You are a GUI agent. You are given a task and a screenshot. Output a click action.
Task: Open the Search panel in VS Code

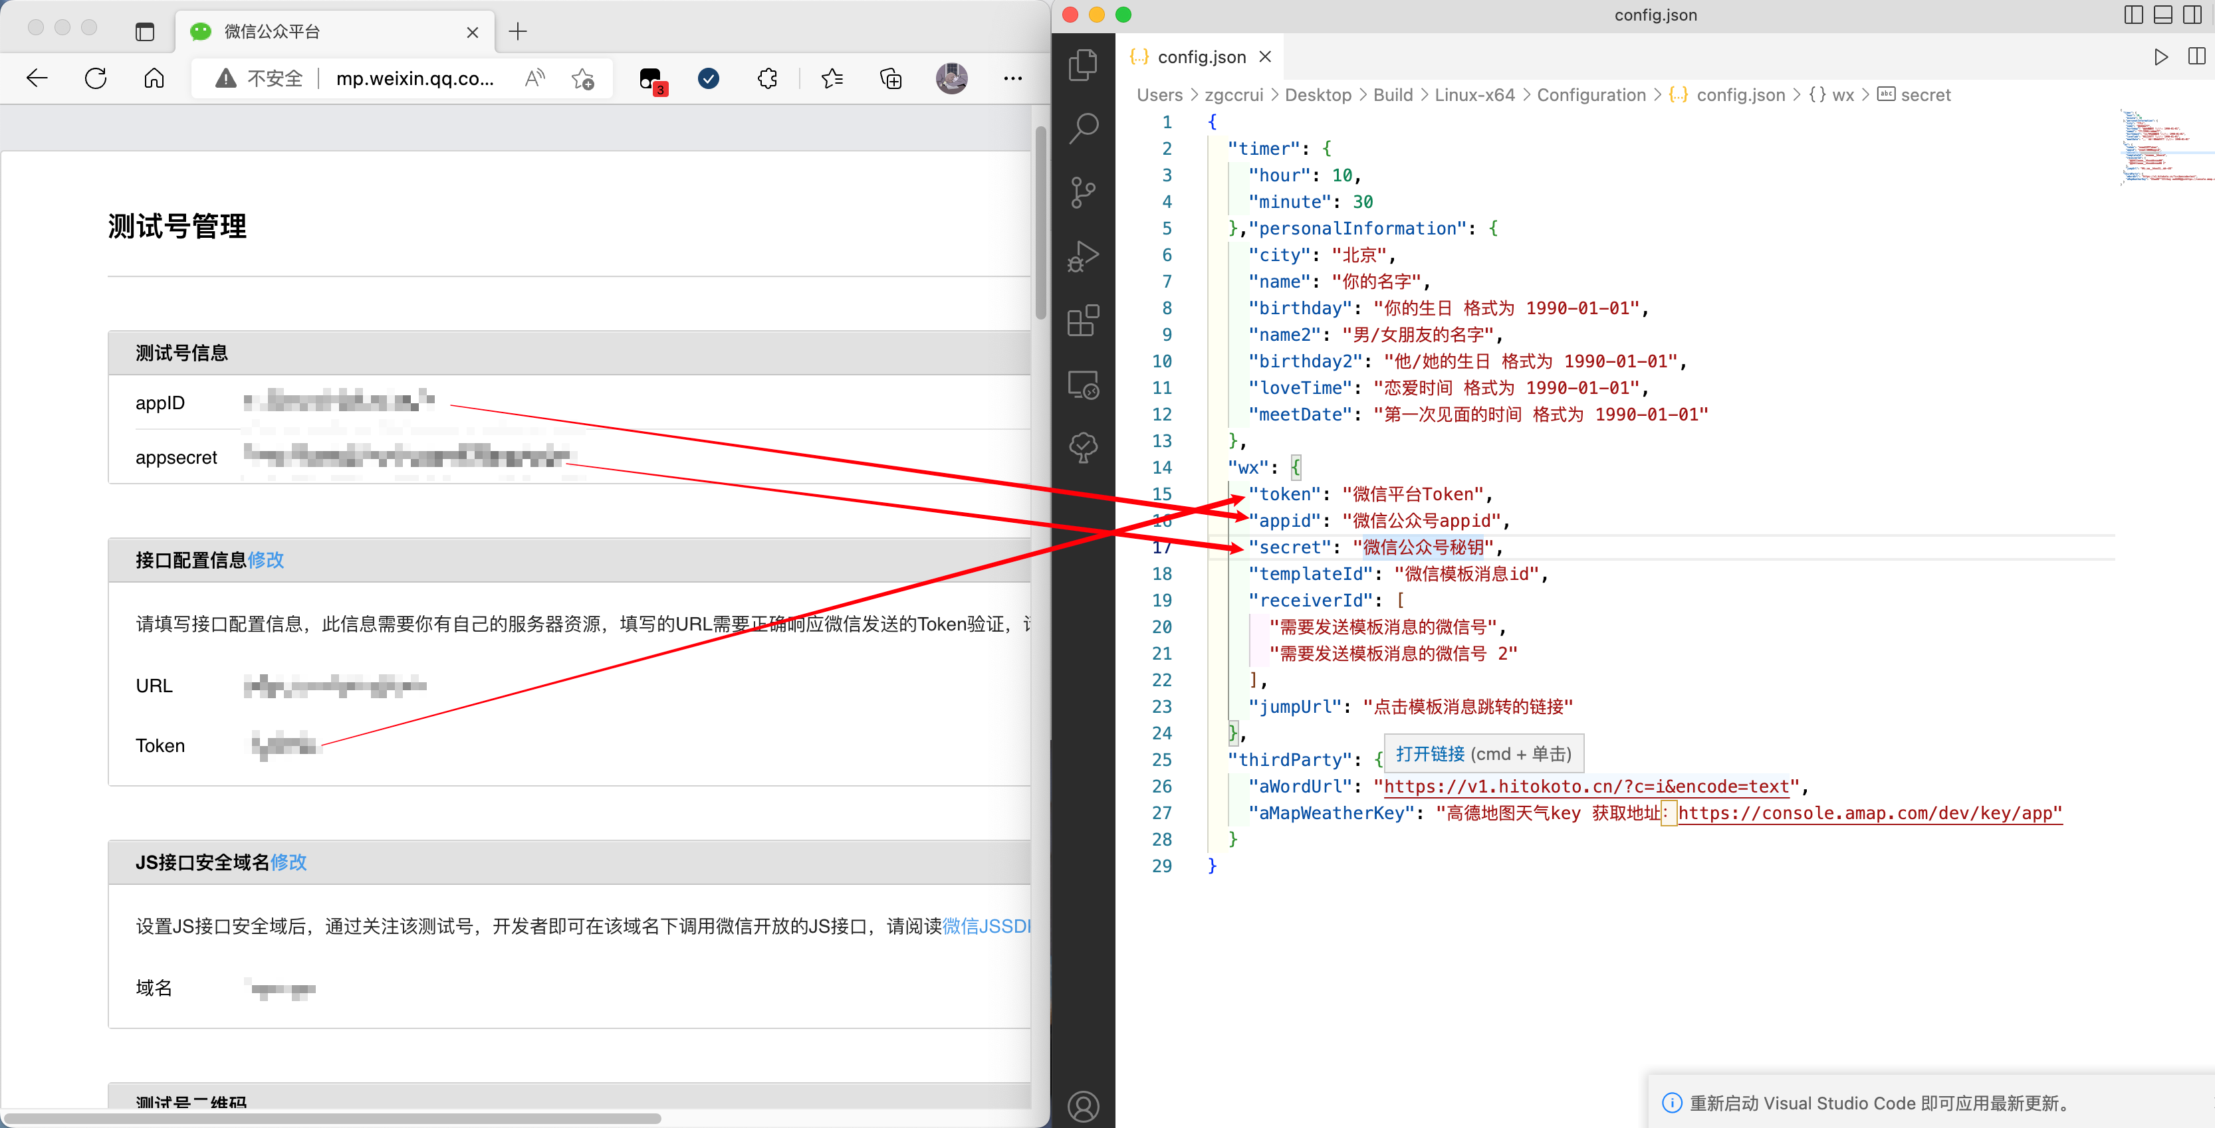1084,129
